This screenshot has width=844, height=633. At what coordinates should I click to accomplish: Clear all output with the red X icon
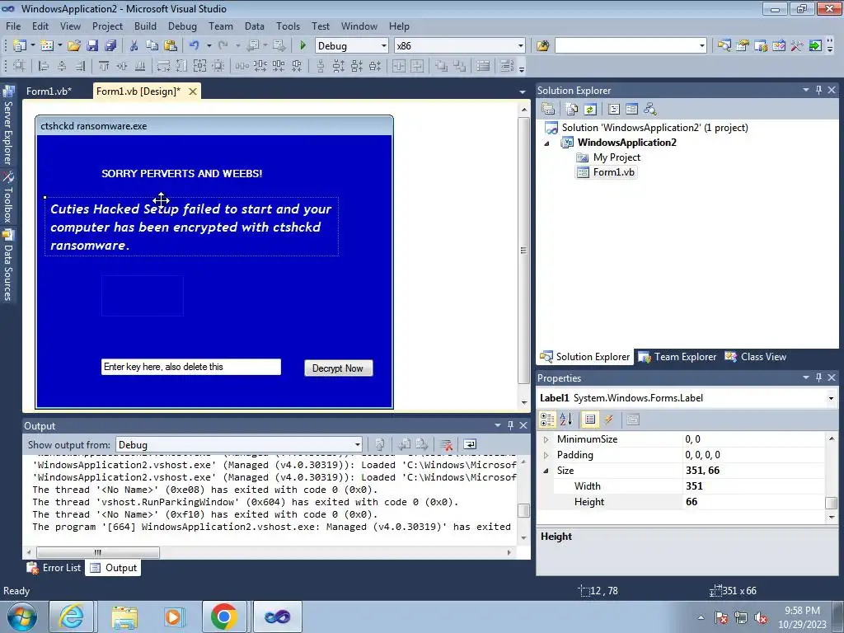coord(446,444)
